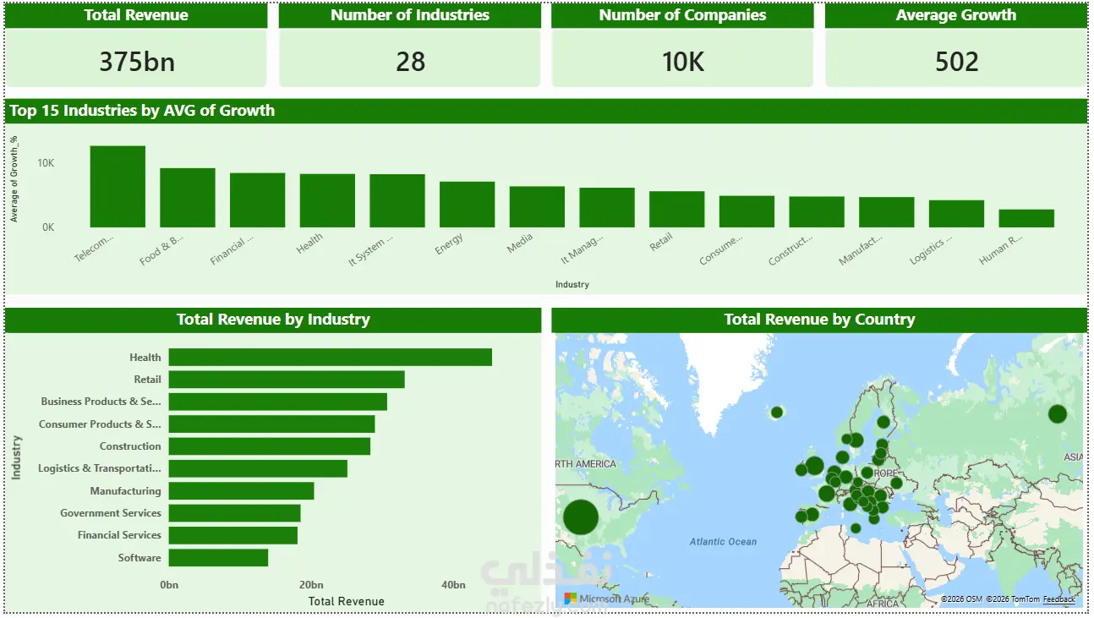
Task: Click the 20bn tick on revenue axis
Action: [x=311, y=585]
